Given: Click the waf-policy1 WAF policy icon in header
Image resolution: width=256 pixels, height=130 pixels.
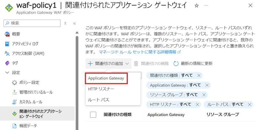Looking at the screenshot, I should 9,8.
